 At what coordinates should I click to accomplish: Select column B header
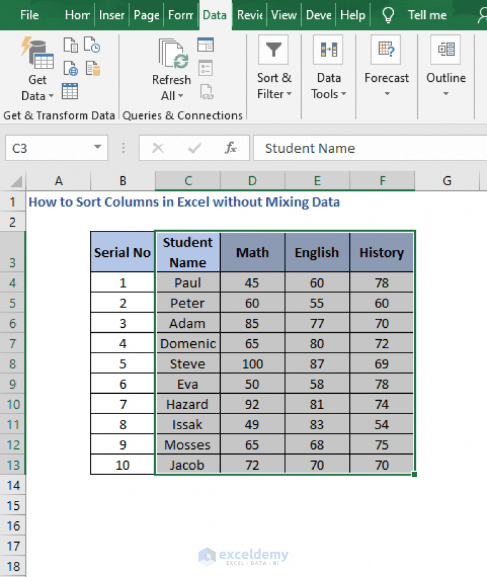tap(122, 181)
